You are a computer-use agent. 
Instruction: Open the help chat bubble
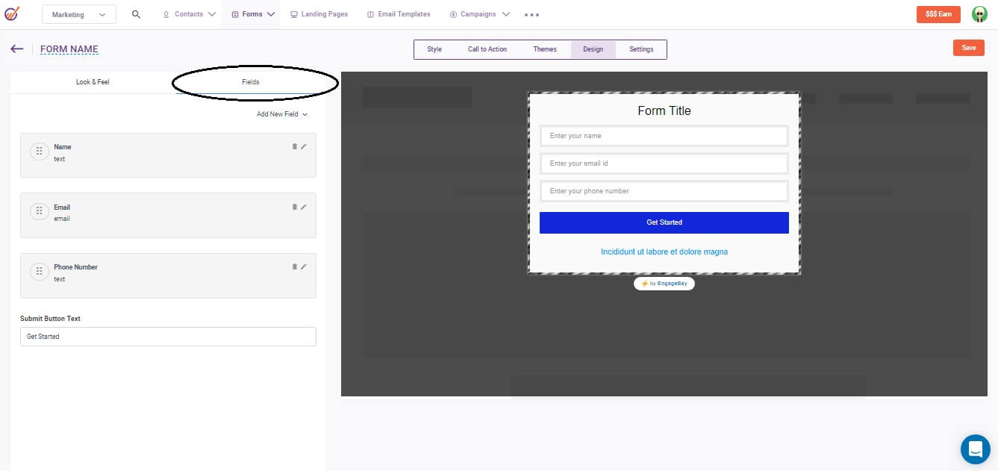[x=975, y=449]
